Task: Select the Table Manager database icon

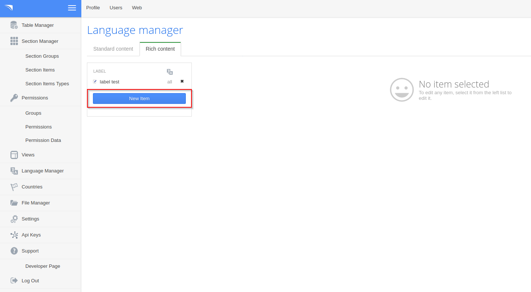Action: [x=14, y=25]
